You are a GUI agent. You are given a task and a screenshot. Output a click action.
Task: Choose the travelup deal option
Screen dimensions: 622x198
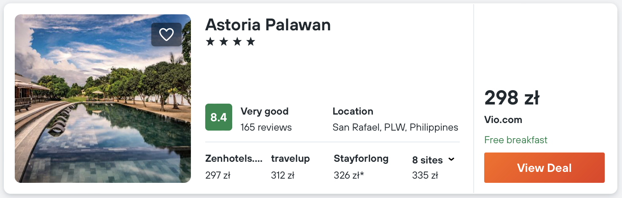pos(290,159)
